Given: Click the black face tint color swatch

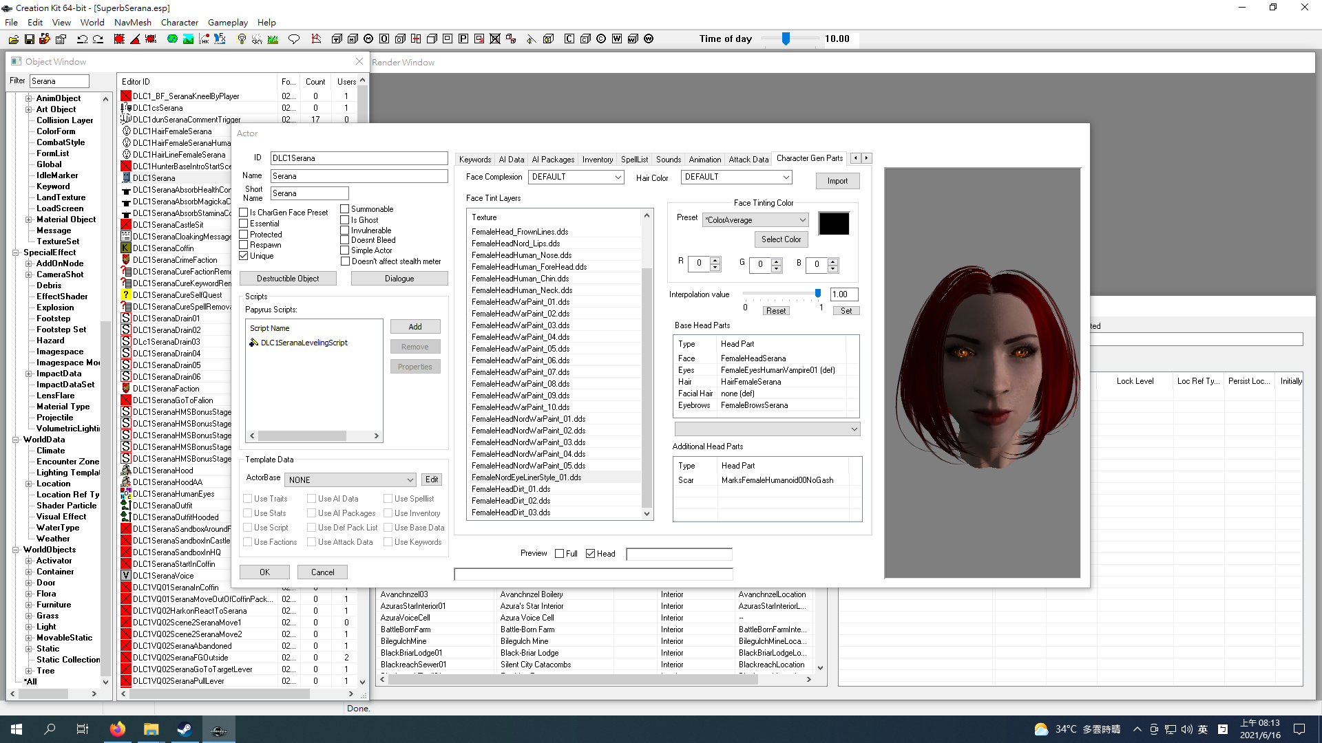Looking at the screenshot, I should 834,224.
